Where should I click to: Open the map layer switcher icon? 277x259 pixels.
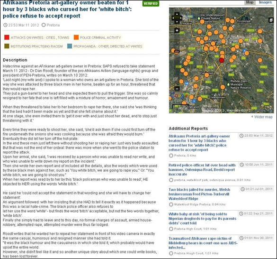click(271, 20)
